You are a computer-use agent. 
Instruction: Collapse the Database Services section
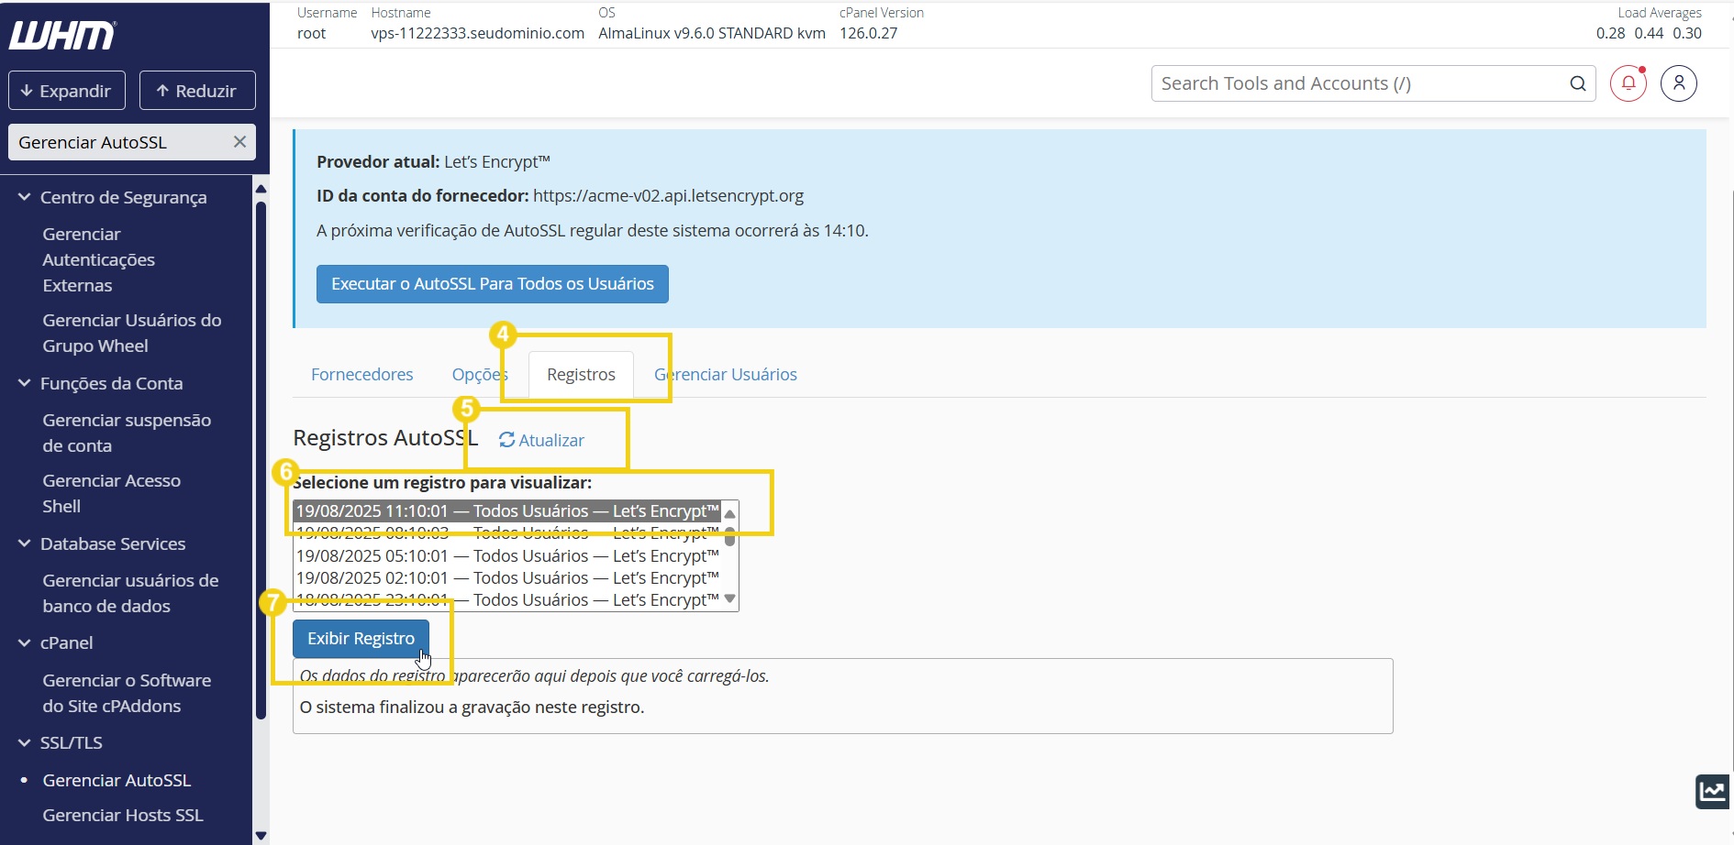point(24,543)
